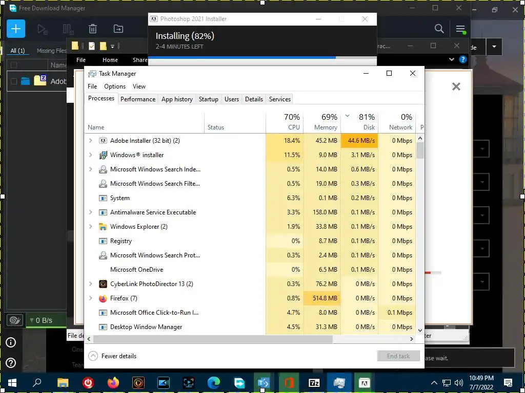Click the search magnifier in Free Download Manager
Screen dimensions: 525x393
point(439,29)
